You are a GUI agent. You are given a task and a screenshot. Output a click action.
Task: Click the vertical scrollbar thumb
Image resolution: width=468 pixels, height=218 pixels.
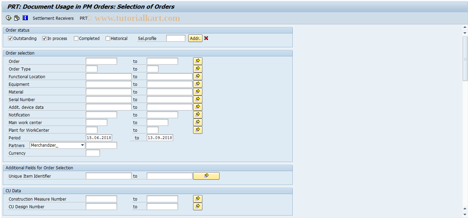[465, 58]
